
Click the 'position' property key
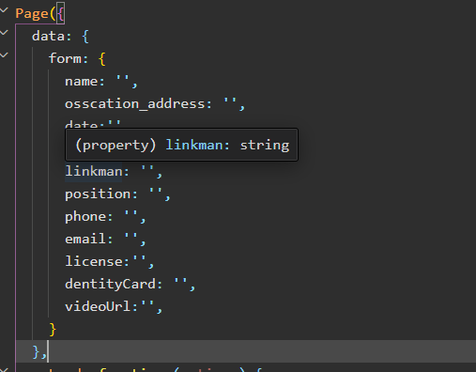coord(98,194)
